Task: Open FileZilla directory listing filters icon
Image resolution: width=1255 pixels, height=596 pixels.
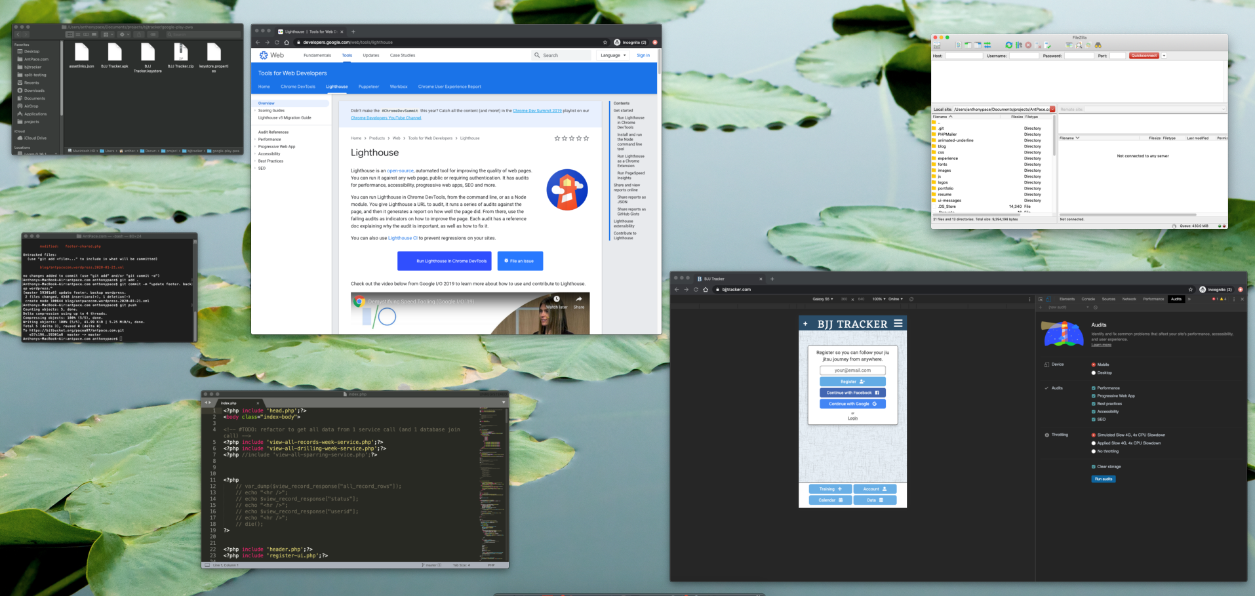Action: (x=1069, y=45)
